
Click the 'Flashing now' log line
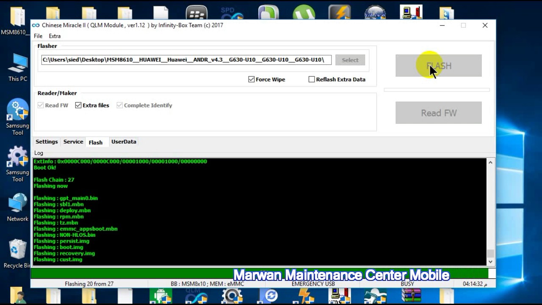click(x=51, y=186)
